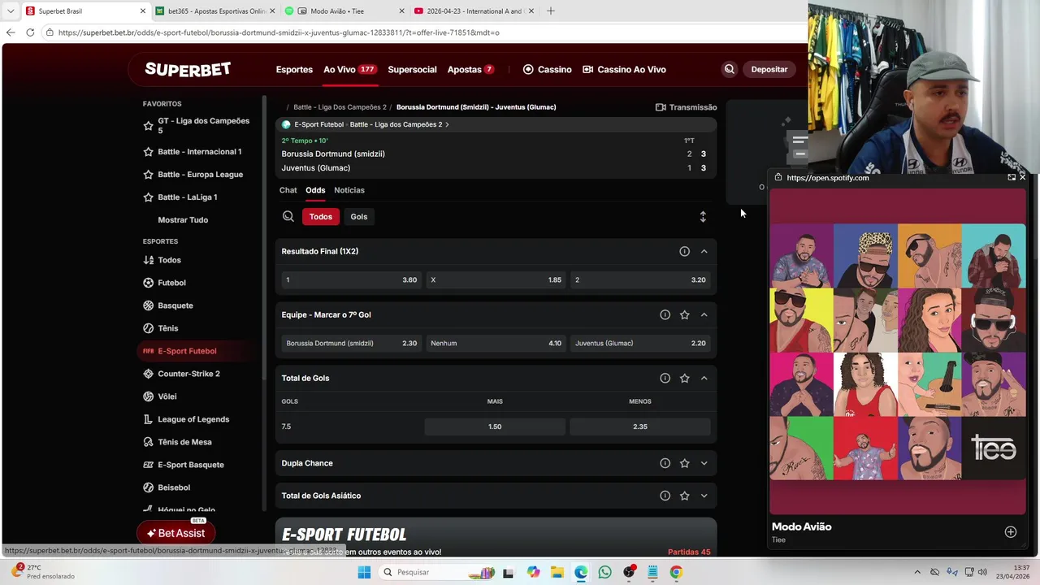Show info for Total de Gols Asiático
This screenshot has width=1040, height=585.
coord(665,496)
